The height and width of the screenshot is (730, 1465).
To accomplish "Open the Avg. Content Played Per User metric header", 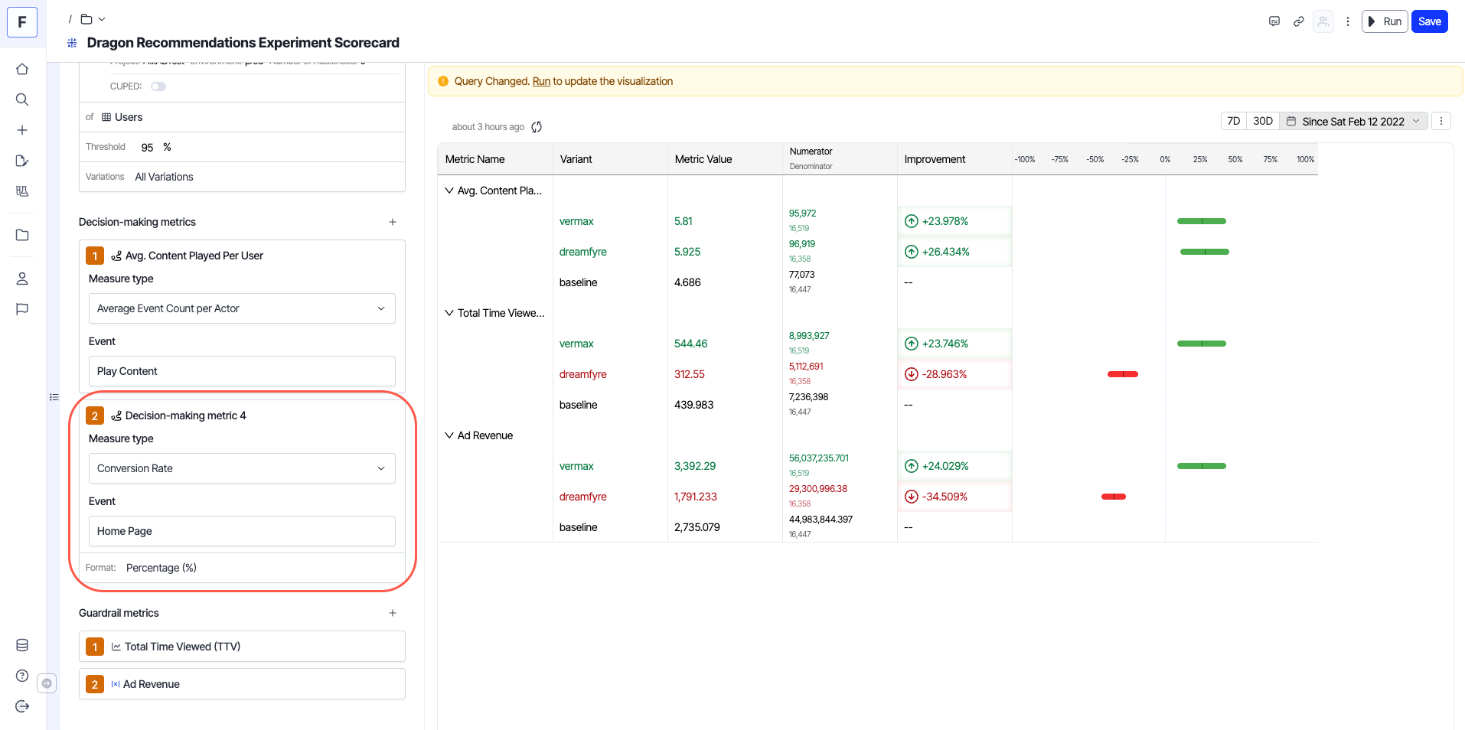I will [194, 256].
